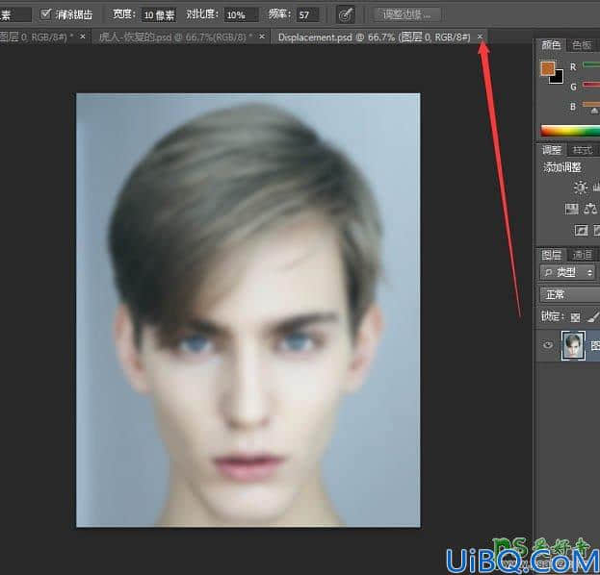This screenshot has height=575, width=600.
Task: Pick a color from the spectrum ramp
Action: (x=570, y=131)
